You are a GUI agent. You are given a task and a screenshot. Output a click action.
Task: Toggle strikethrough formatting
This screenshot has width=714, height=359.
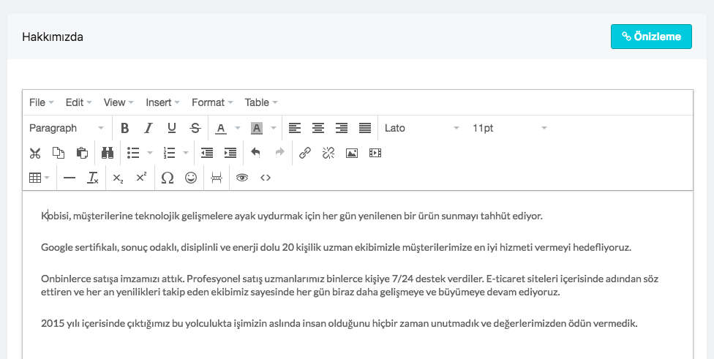tap(195, 128)
